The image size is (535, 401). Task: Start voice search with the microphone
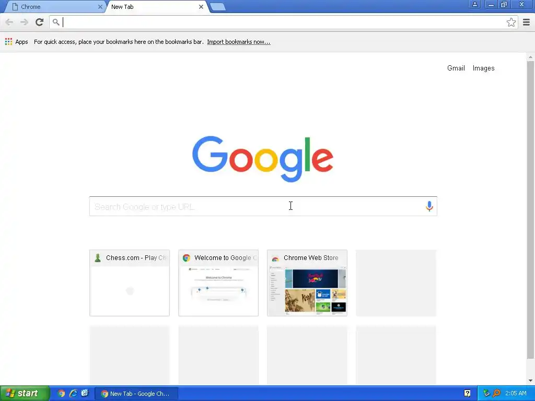coord(429,206)
